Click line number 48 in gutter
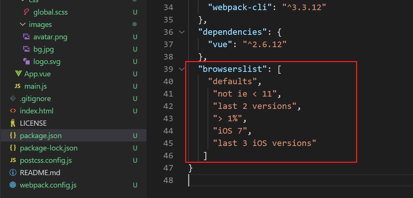 point(168,180)
